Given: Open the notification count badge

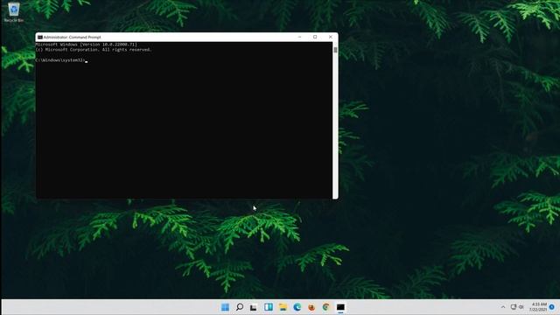Looking at the screenshot, I should [x=552, y=307].
